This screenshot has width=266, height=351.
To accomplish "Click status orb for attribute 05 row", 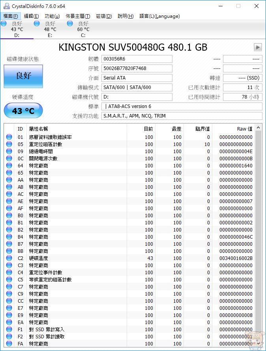I will pyautogui.click(x=9, y=144).
